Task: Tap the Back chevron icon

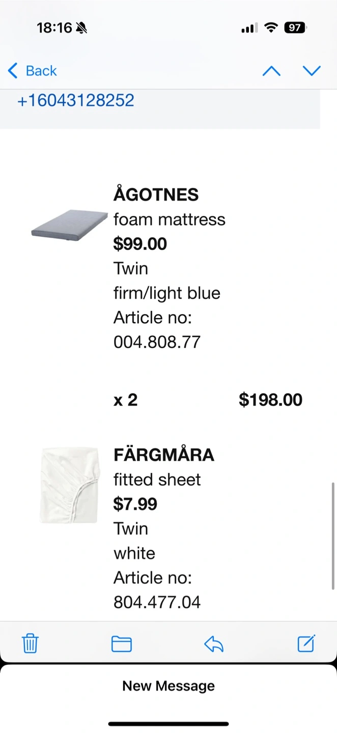Action: pyautogui.click(x=13, y=71)
